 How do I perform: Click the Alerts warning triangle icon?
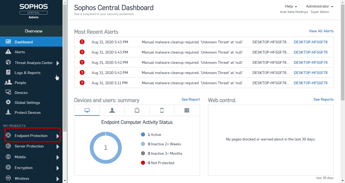8,52
